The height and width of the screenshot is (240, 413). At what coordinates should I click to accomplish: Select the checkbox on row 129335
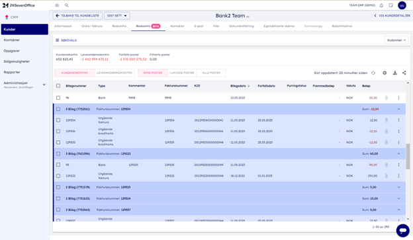[x=58, y=142]
